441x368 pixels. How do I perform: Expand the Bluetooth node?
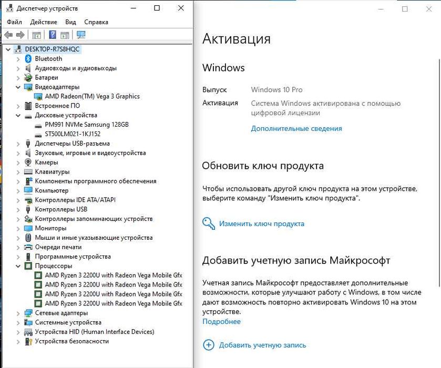coord(18,59)
